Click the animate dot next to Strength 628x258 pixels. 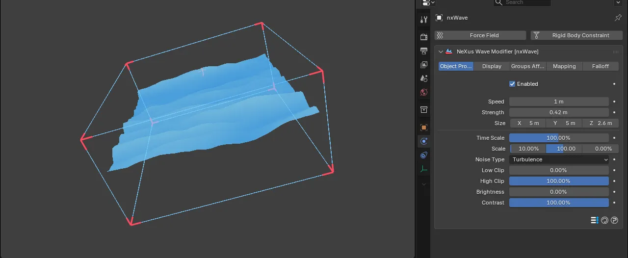pos(614,112)
